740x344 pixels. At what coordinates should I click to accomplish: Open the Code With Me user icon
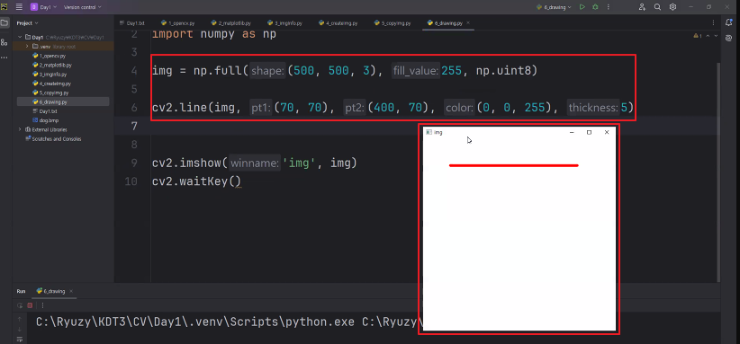click(x=642, y=7)
